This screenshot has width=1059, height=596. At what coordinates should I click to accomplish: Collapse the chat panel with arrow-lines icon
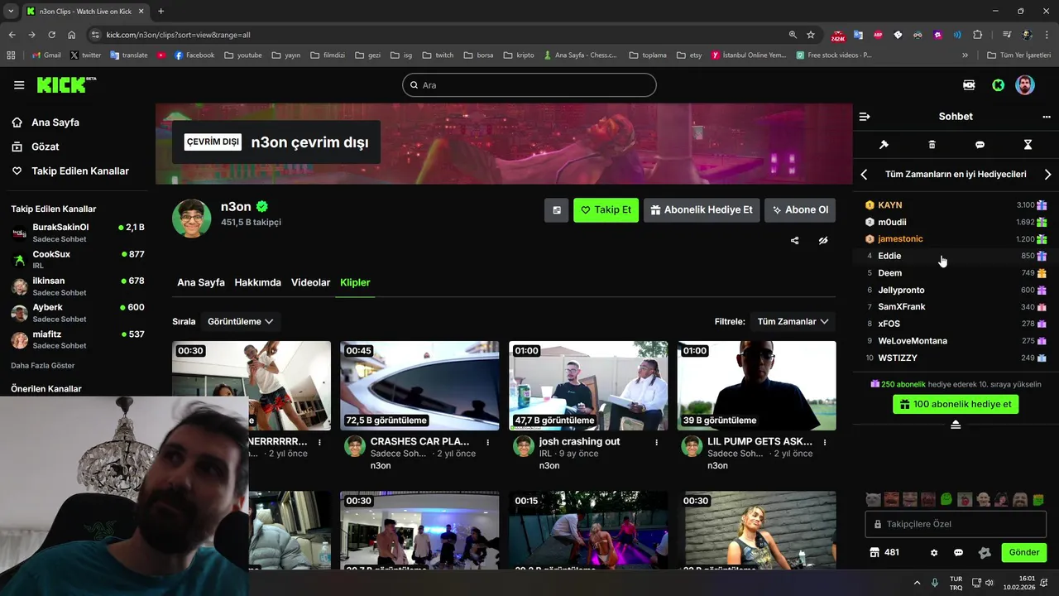[865, 117]
